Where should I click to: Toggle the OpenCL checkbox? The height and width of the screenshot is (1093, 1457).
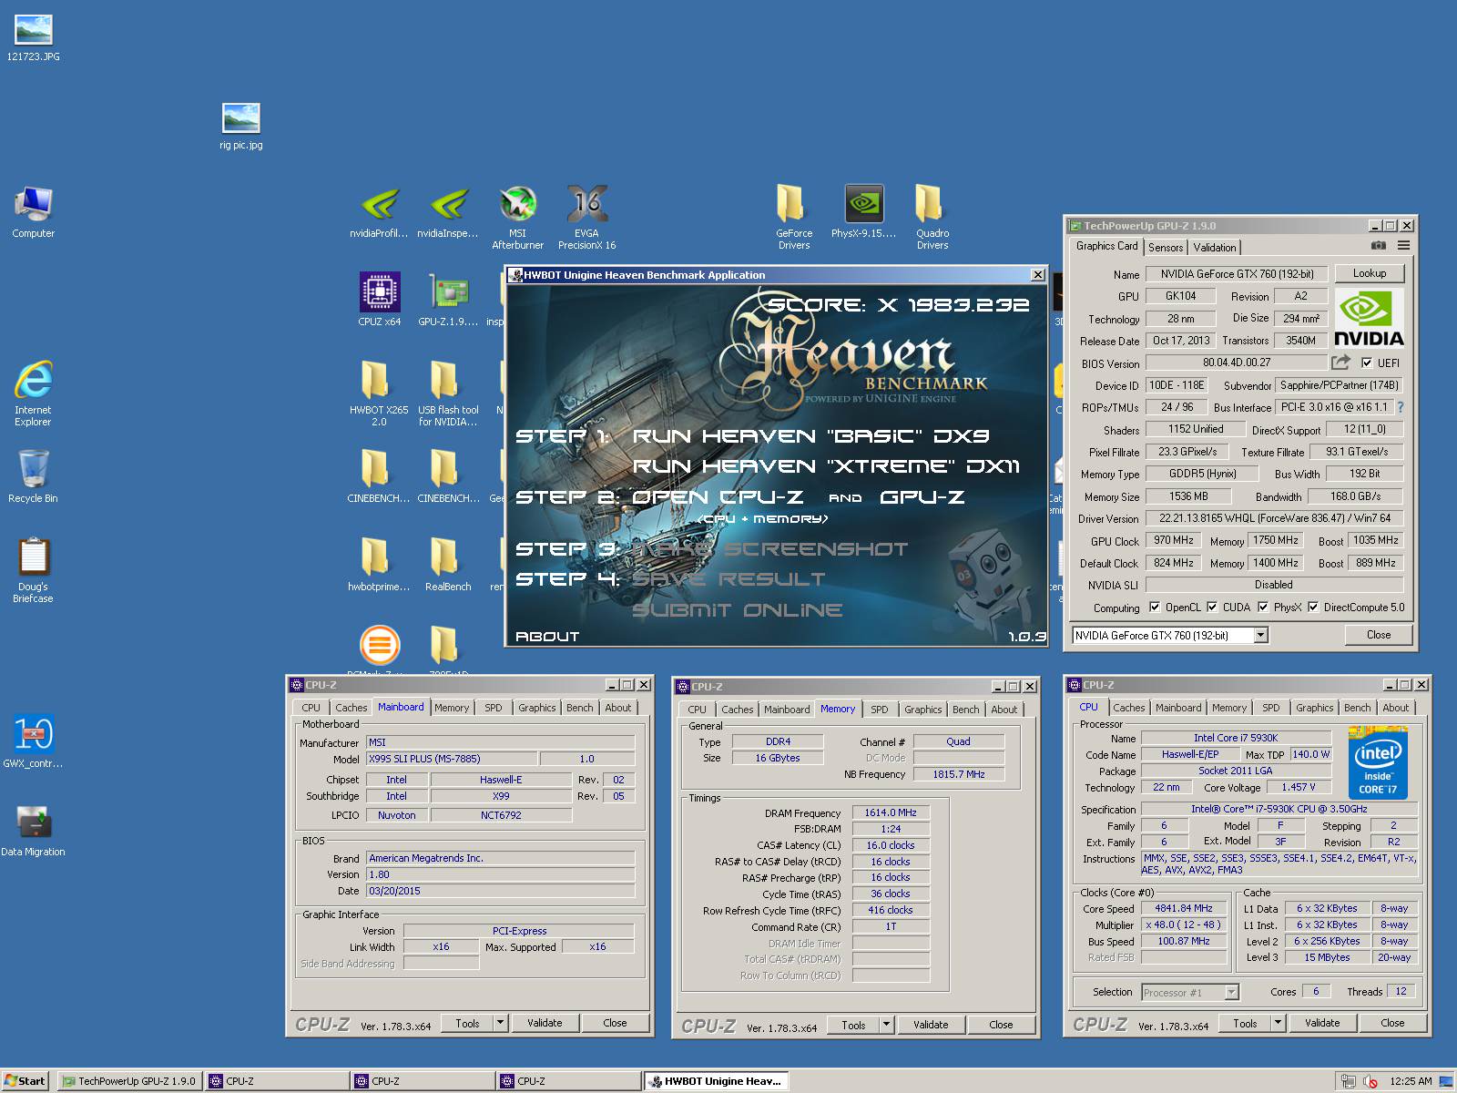[1155, 608]
